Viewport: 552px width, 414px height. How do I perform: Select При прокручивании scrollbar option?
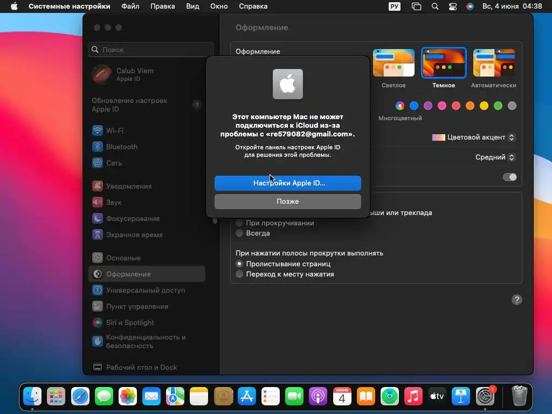[x=239, y=223]
